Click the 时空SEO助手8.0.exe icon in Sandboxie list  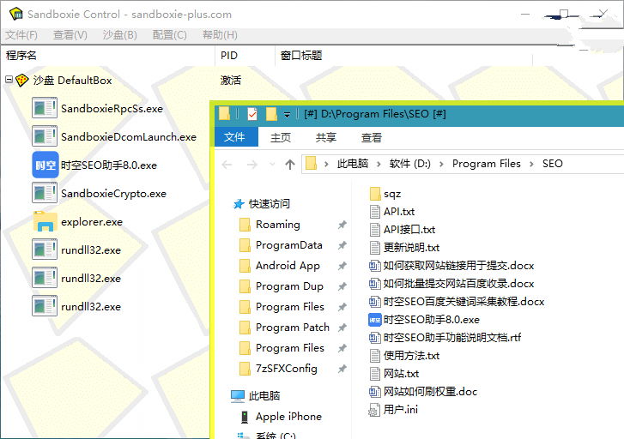pyautogui.click(x=45, y=165)
